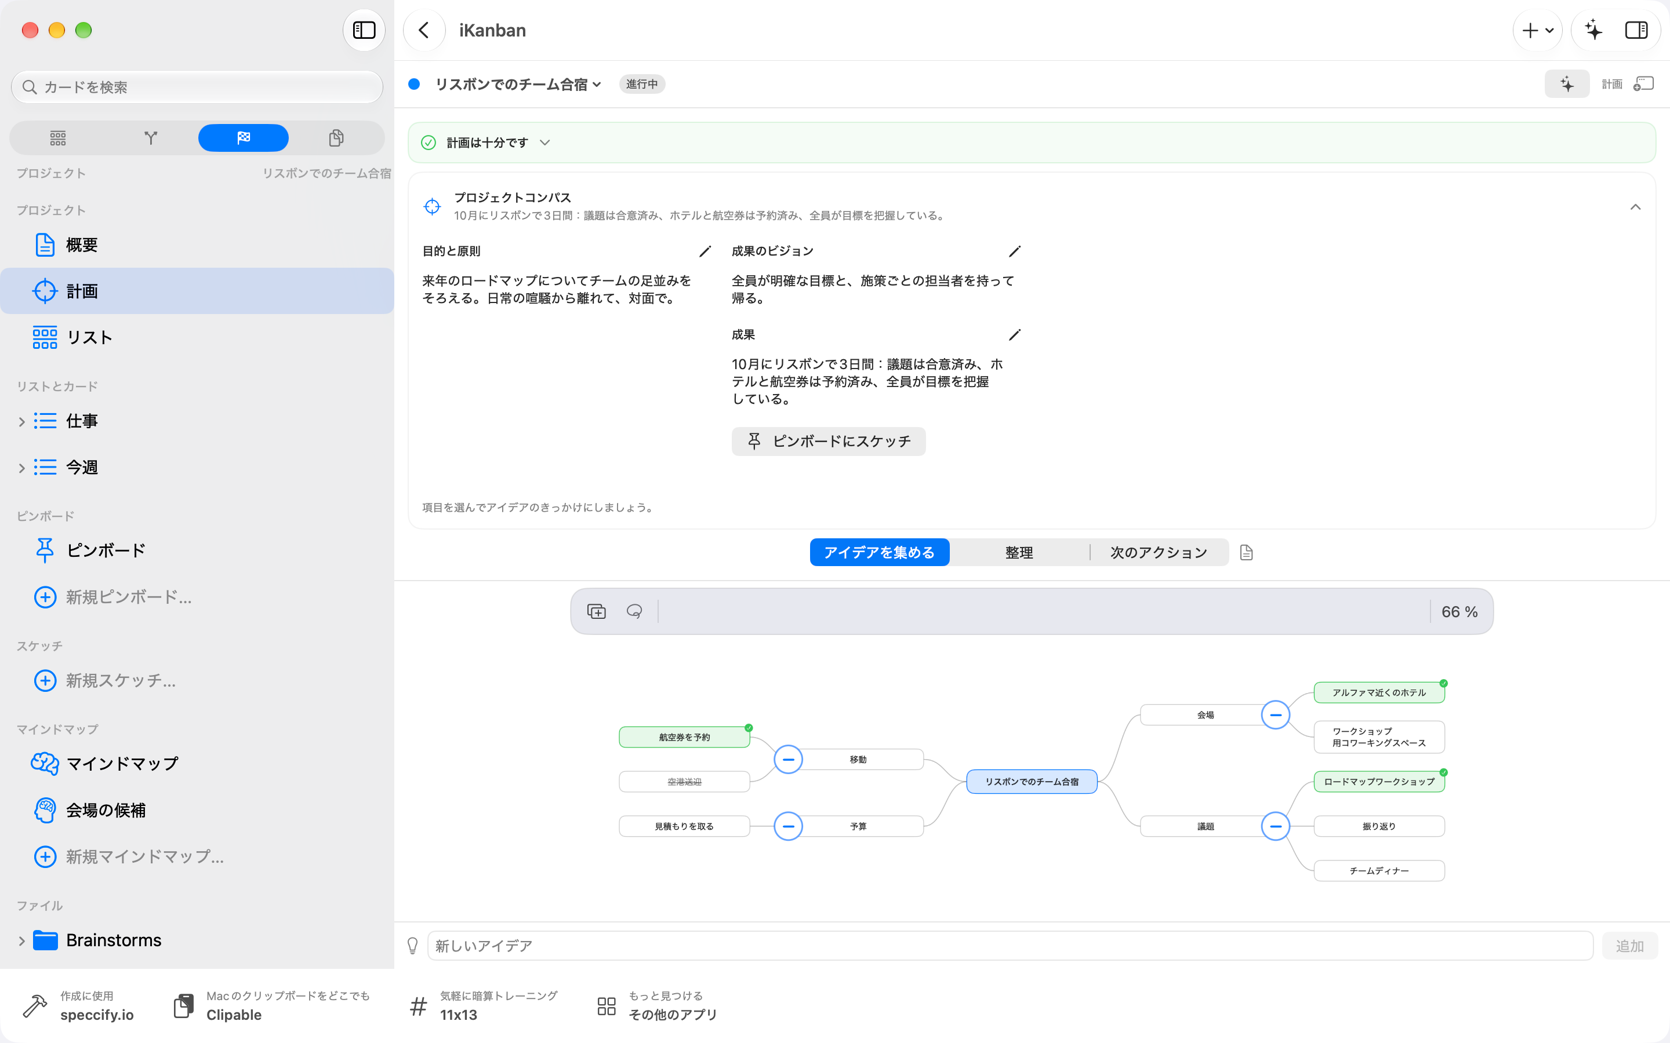Focus the 新しいアイデア input field
Image resolution: width=1670 pixels, height=1043 pixels.
1010,946
